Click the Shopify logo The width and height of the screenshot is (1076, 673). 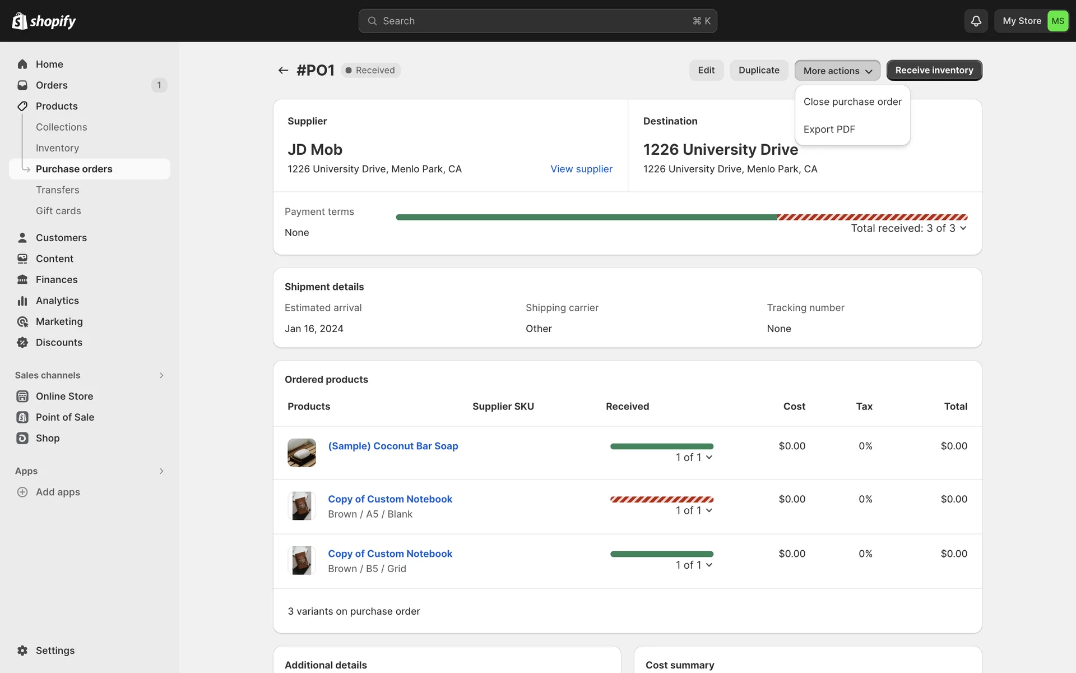click(44, 21)
